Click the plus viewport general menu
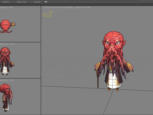 point(44,7)
